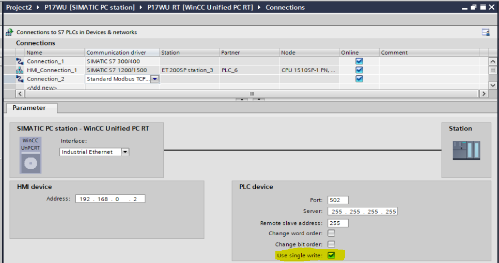499x263 pixels.
Task: Click the PLC_6 partner cell
Action: pos(249,70)
